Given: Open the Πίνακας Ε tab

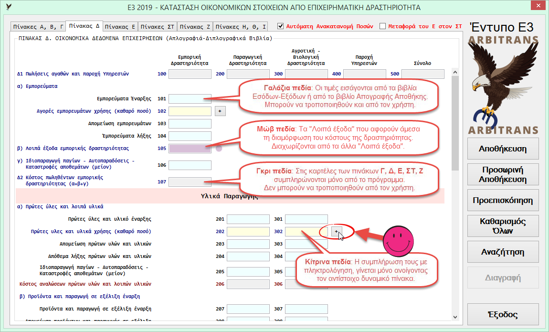Looking at the screenshot, I should pyautogui.click(x=120, y=27).
